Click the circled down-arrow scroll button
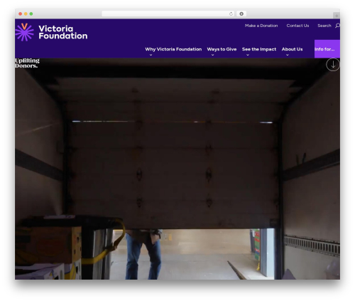This screenshot has width=355, height=301. pyautogui.click(x=333, y=65)
